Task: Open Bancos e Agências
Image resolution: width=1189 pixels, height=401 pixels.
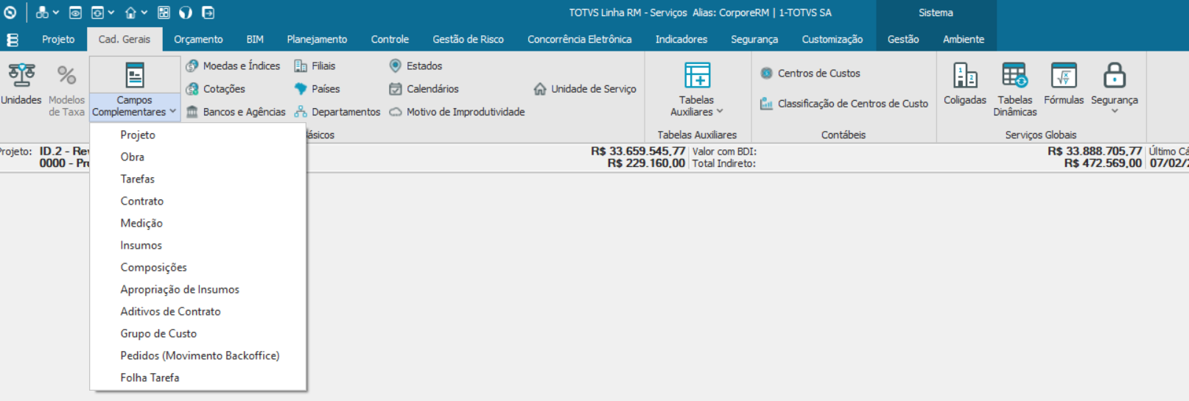Action: tap(236, 112)
